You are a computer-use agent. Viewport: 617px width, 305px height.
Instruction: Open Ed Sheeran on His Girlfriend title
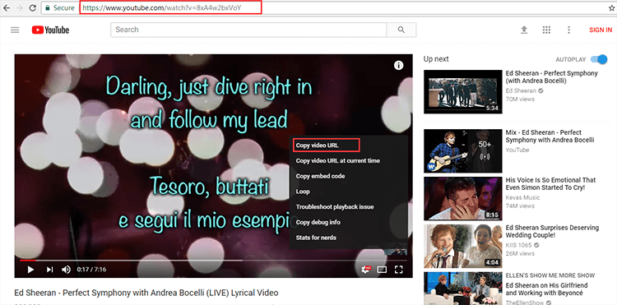[x=546, y=289]
